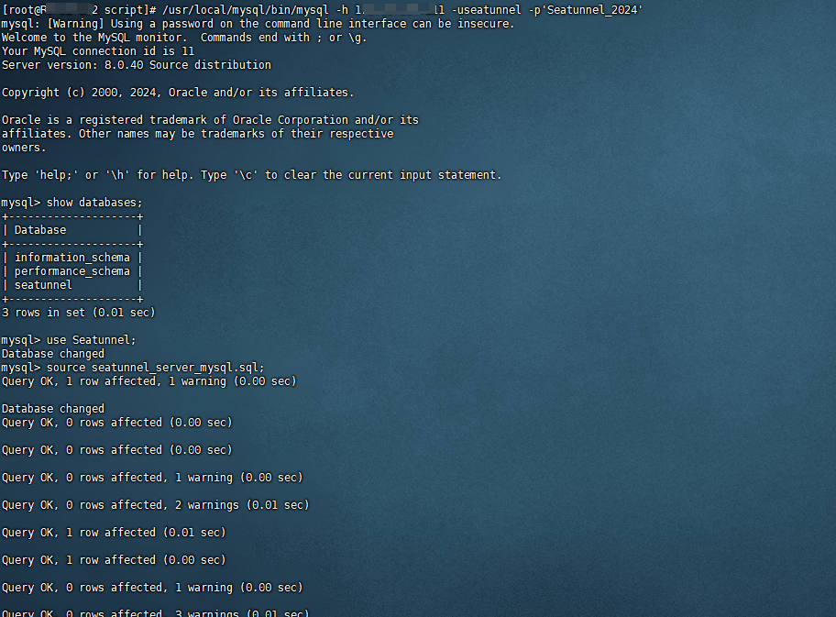836x617 pixels.
Task: Click 'Welcome to the MySQL monitor' line
Action: (184, 38)
